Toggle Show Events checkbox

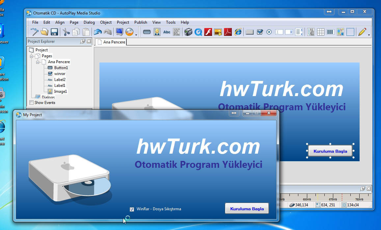pos(31,102)
